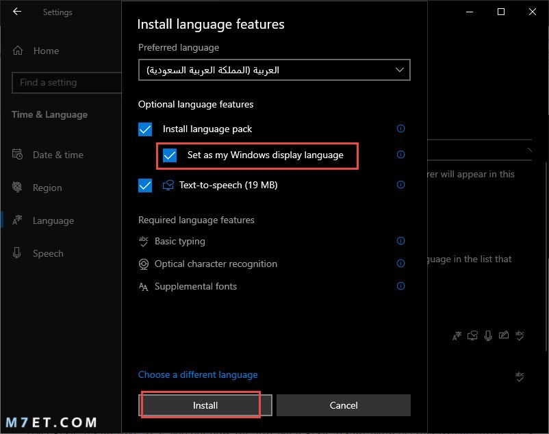
Task: Click abc icon in the lower background row
Action: point(520,376)
